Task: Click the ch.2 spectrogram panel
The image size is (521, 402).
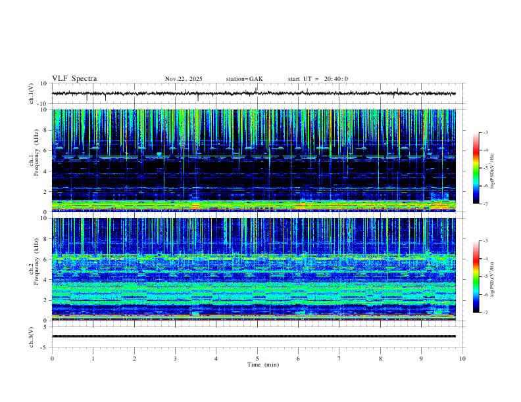Action: (253, 269)
